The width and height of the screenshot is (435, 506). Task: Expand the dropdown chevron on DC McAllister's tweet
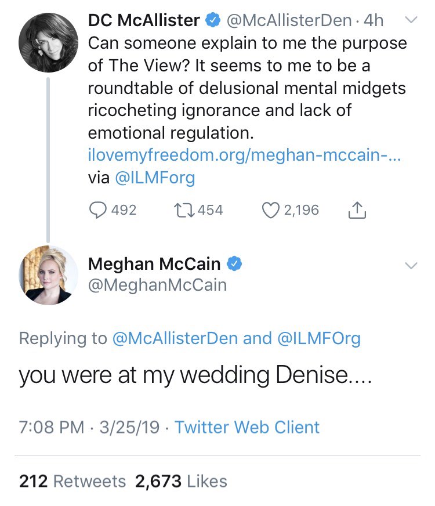point(411,21)
